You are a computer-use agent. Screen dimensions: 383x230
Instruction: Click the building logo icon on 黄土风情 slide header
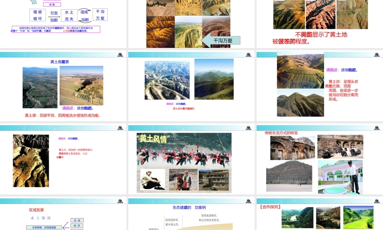click(249, 128)
